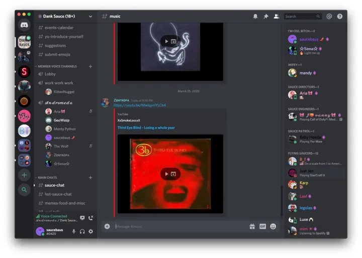Click the attach file plus icon

107,226
